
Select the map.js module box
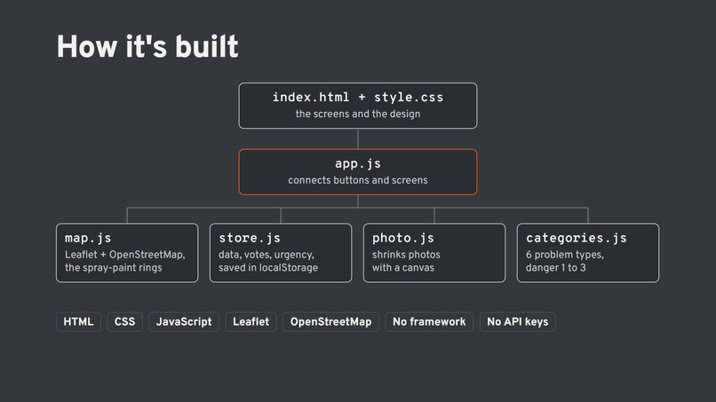pyautogui.click(x=127, y=253)
